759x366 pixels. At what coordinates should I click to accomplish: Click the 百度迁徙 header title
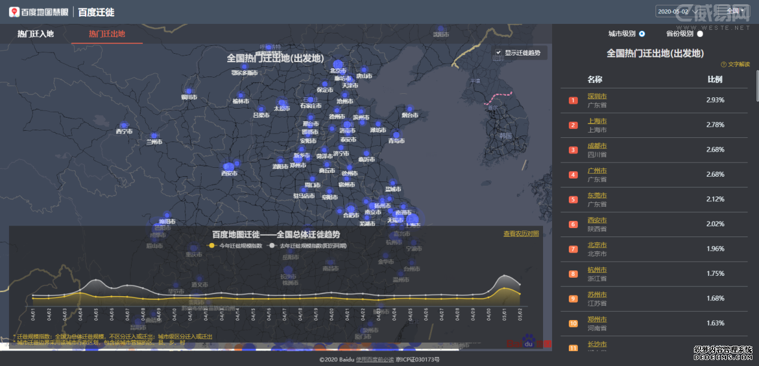click(96, 12)
